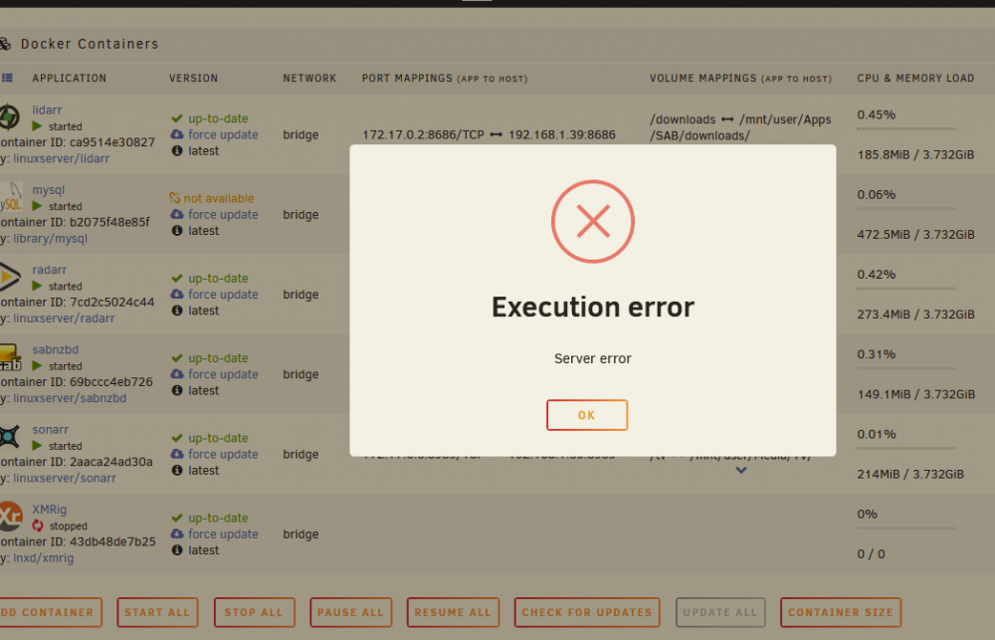Click mysql's info icon next to latest
The width and height of the screenshot is (995, 640).
point(177,231)
